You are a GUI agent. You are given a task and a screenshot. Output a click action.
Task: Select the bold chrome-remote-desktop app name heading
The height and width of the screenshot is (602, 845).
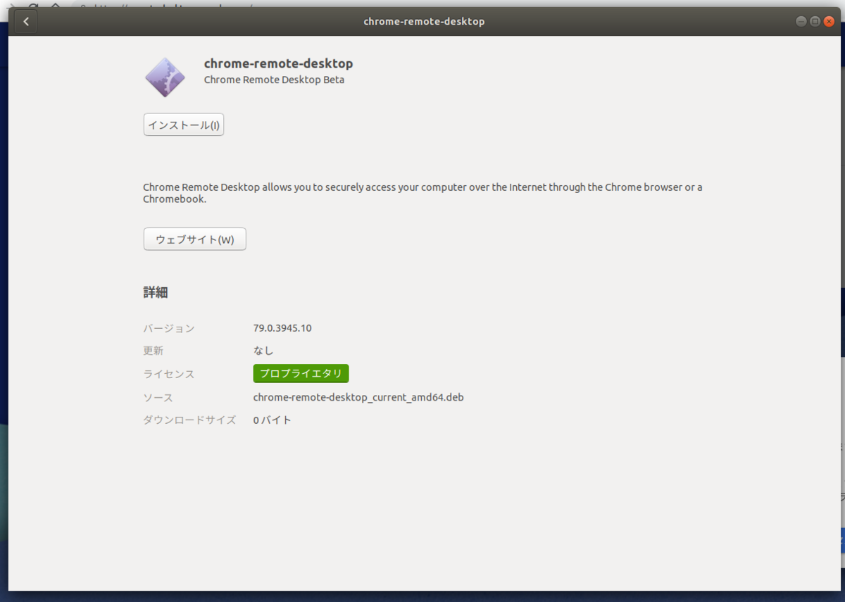tap(278, 63)
